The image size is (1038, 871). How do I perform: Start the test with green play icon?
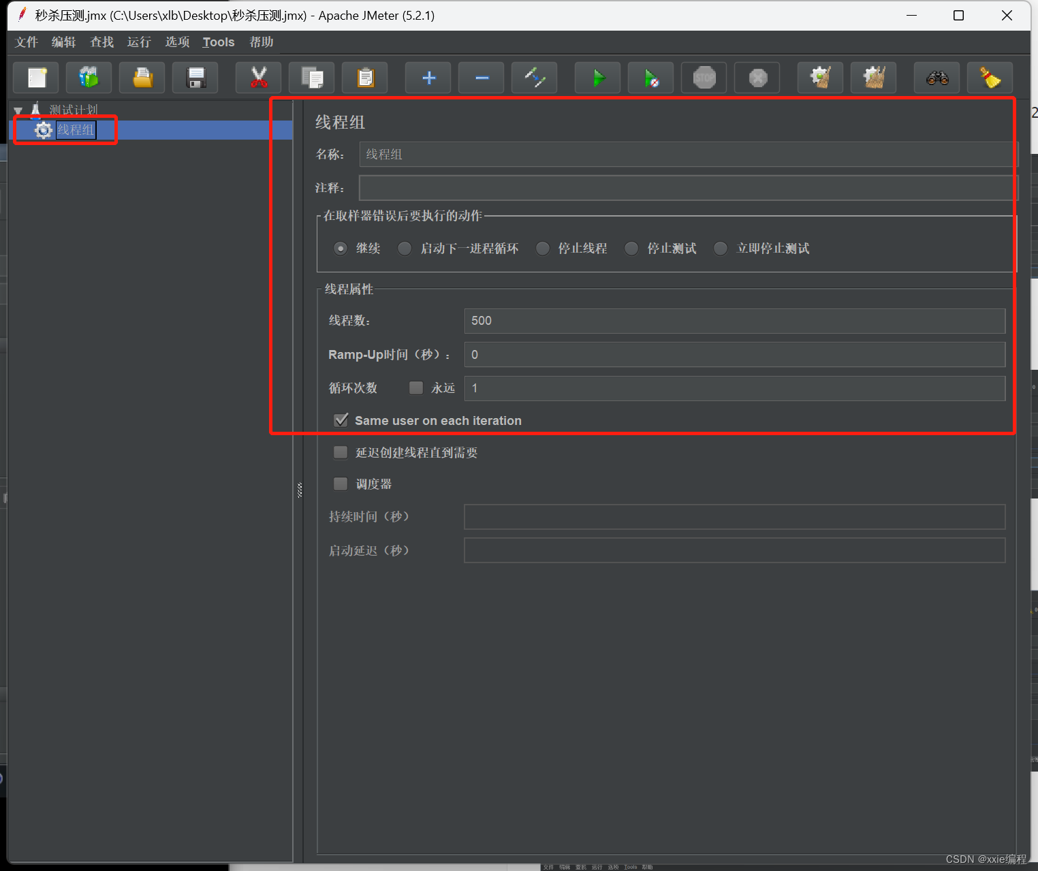[x=598, y=78]
